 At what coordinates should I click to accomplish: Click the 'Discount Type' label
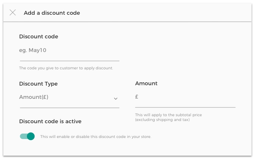tap(38, 84)
